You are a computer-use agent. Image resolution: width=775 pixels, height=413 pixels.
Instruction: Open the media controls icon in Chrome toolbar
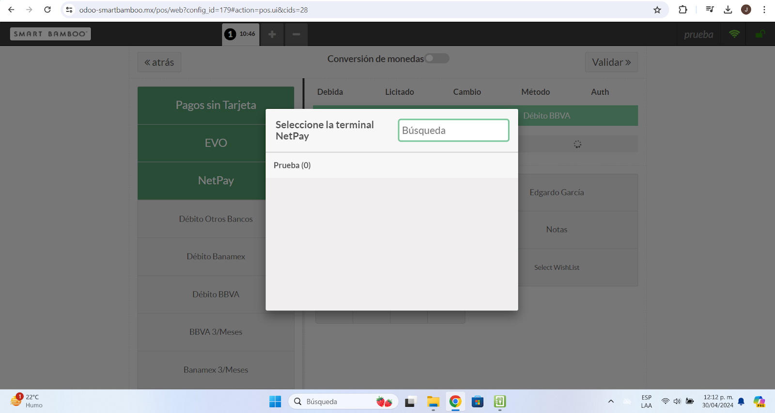710,10
